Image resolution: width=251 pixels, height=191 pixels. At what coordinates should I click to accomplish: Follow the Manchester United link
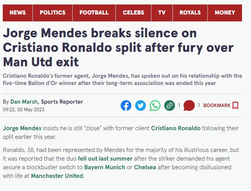[57, 176]
